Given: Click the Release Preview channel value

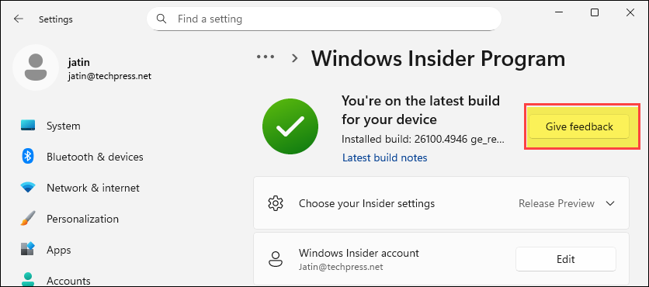Looking at the screenshot, I should 557,203.
